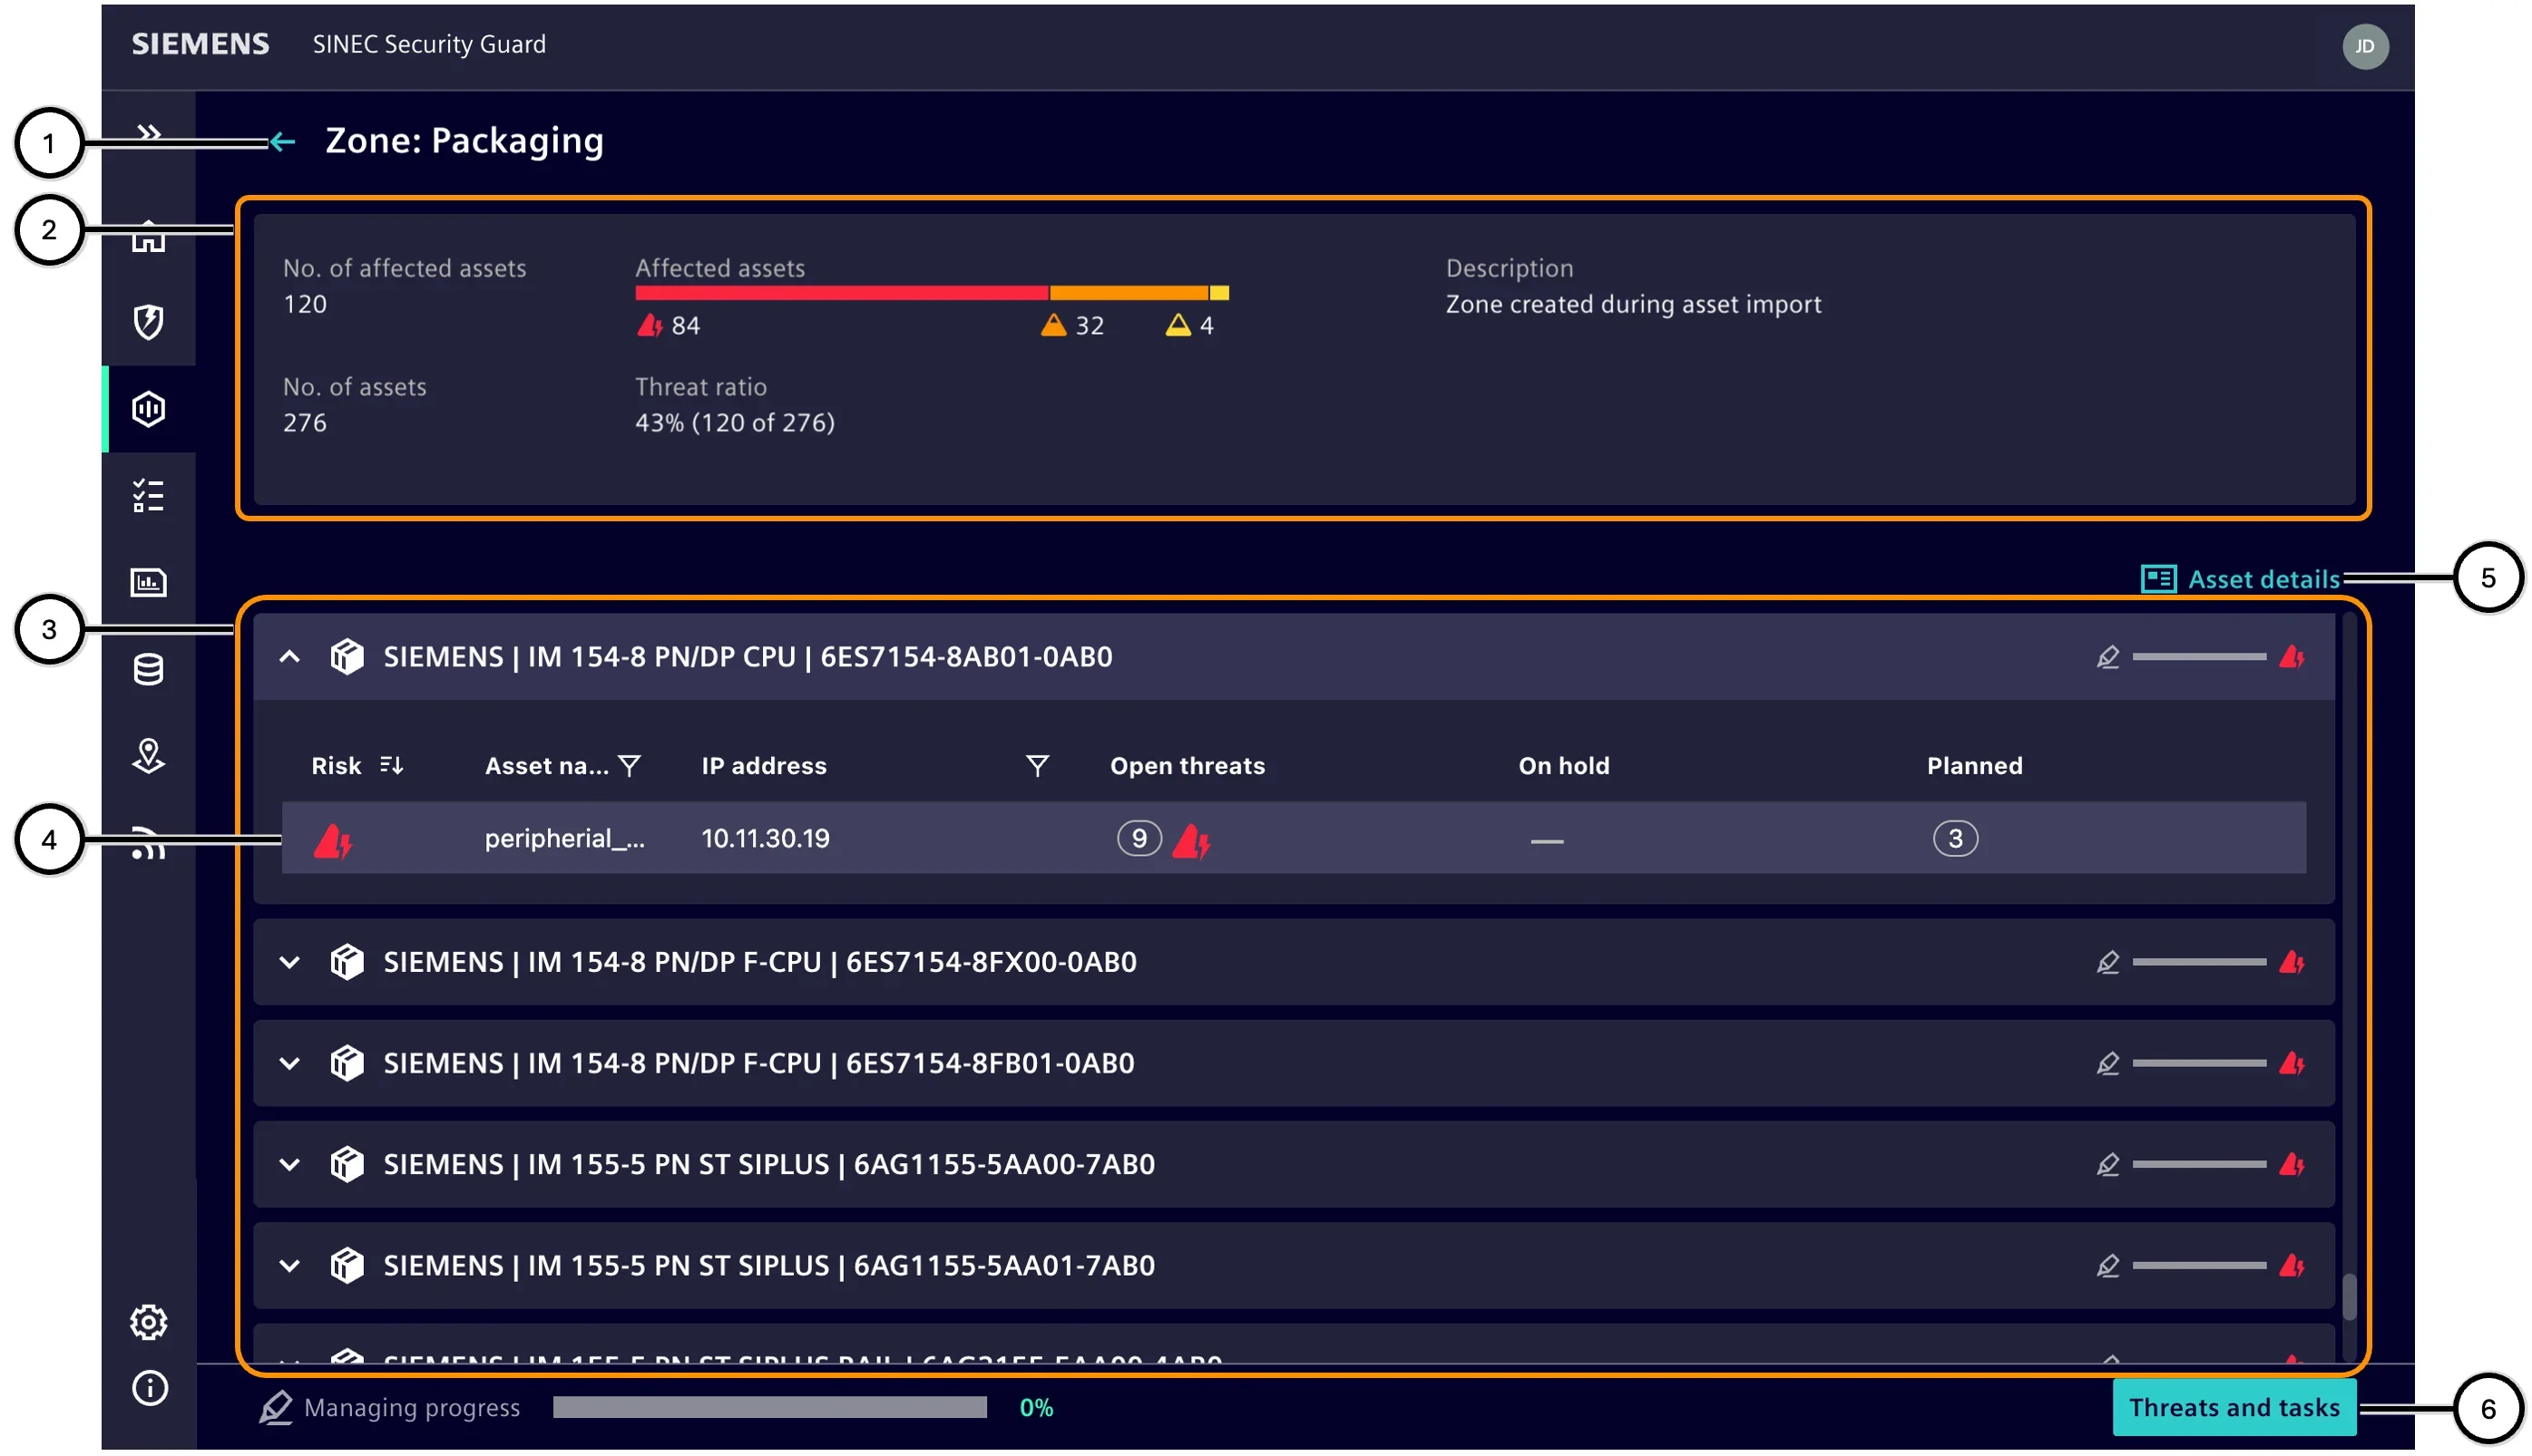Click the Managing progress bar at the bottom
This screenshot has width=2532, height=1456.
[769, 1408]
